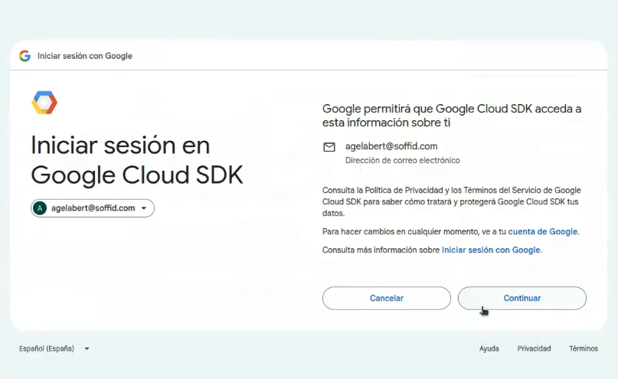Click the Política de Privacidad paragraph text
This screenshot has width=618, height=379.
(452, 201)
